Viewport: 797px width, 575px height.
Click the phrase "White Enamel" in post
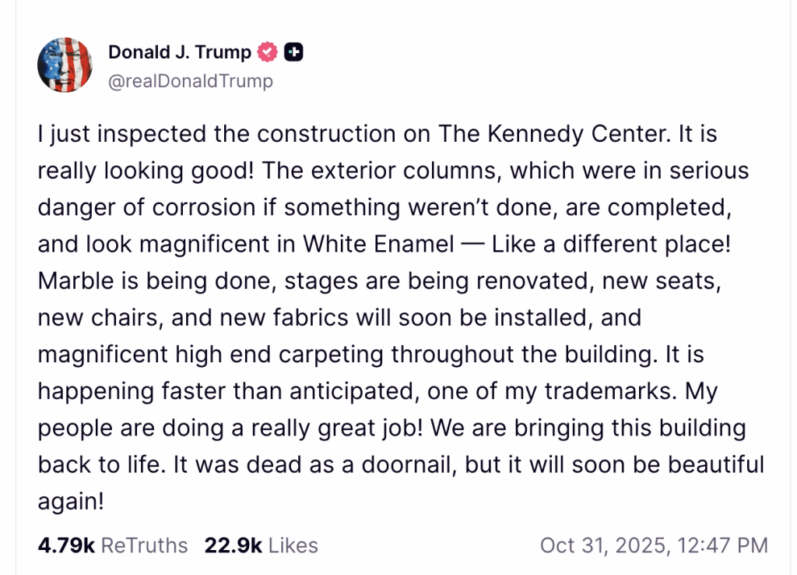click(x=378, y=244)
